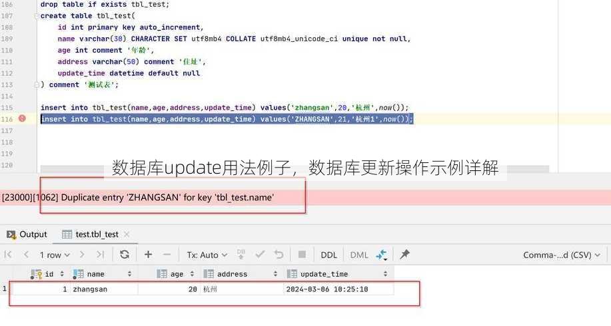Sort by the address column header
The height and width of the screenshot is (326, 611).
(241, 274)
